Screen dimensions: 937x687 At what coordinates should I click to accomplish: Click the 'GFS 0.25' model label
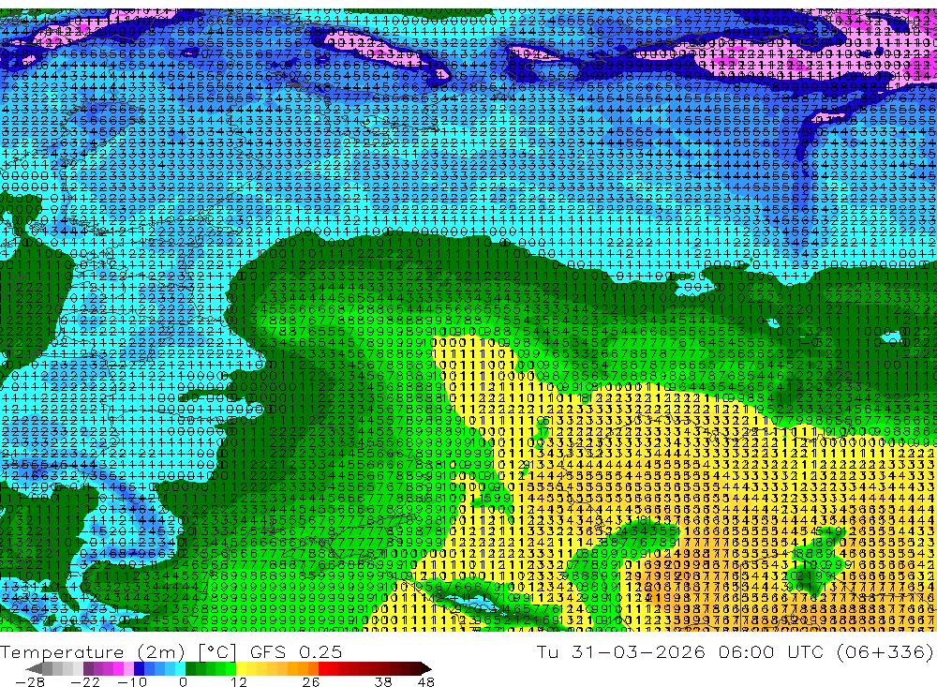(296, 651)
